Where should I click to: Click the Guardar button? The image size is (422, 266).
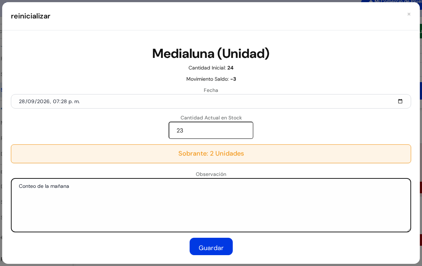tap(211, 247)
